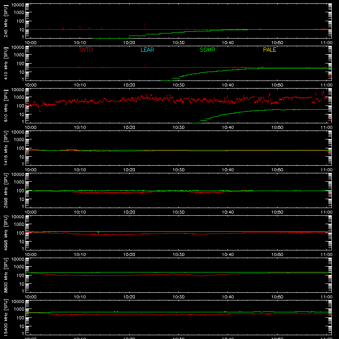Screen dimensions: 339x339
Task: Click the 10:20 tick label under 245 MHz panel
Action: point(129,43)
